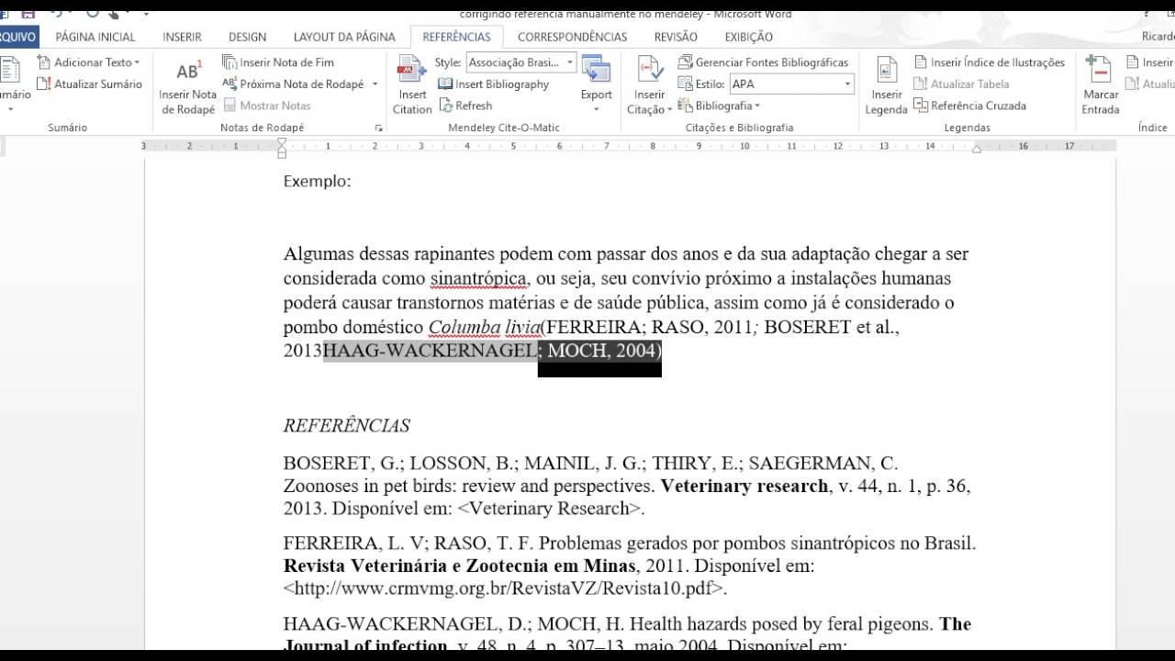The image size is (1175, 661).
Task: Click Mendeley Refresh button
Action: [466, 106]
